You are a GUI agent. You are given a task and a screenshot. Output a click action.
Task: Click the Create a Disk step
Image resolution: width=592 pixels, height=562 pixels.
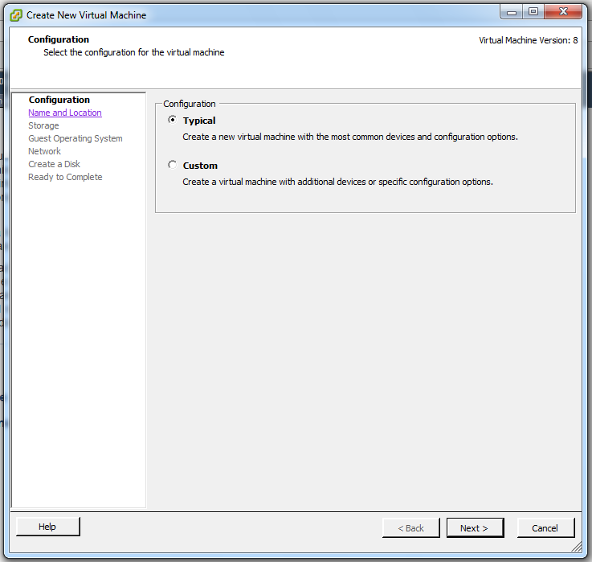click(54, 164)
